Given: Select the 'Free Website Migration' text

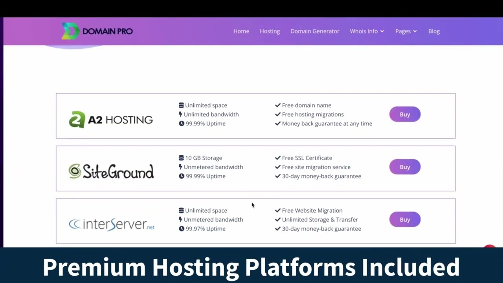Looking at the screenshot, I should click(x=312, y=211).
